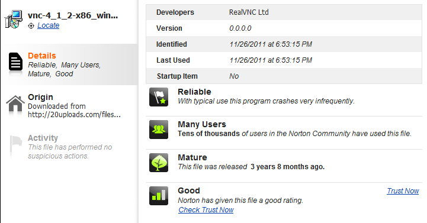Screen dimensions: 427x223
Task: Follow the Locate link
Action: coord(48,25)
